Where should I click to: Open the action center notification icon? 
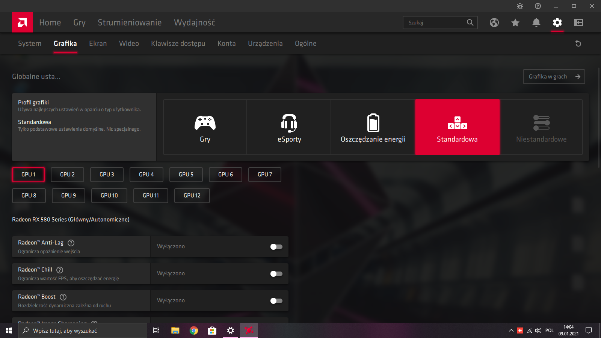click(589, 330)
